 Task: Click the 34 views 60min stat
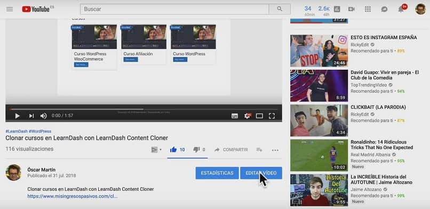(309, 11)
